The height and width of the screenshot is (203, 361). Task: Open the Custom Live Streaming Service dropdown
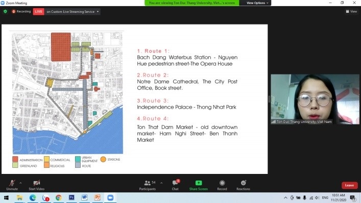tap(73, 12)
